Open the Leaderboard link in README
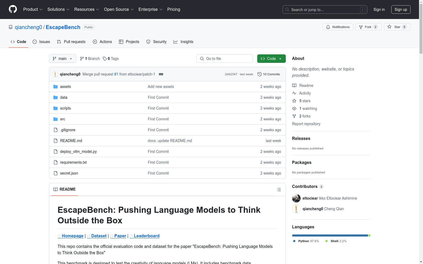This screenshot has width=423, height=264. pos(145,236)
